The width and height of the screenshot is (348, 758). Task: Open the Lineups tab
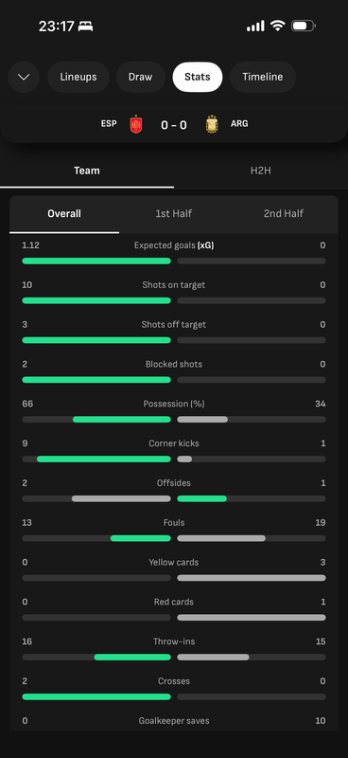point(78,77)
